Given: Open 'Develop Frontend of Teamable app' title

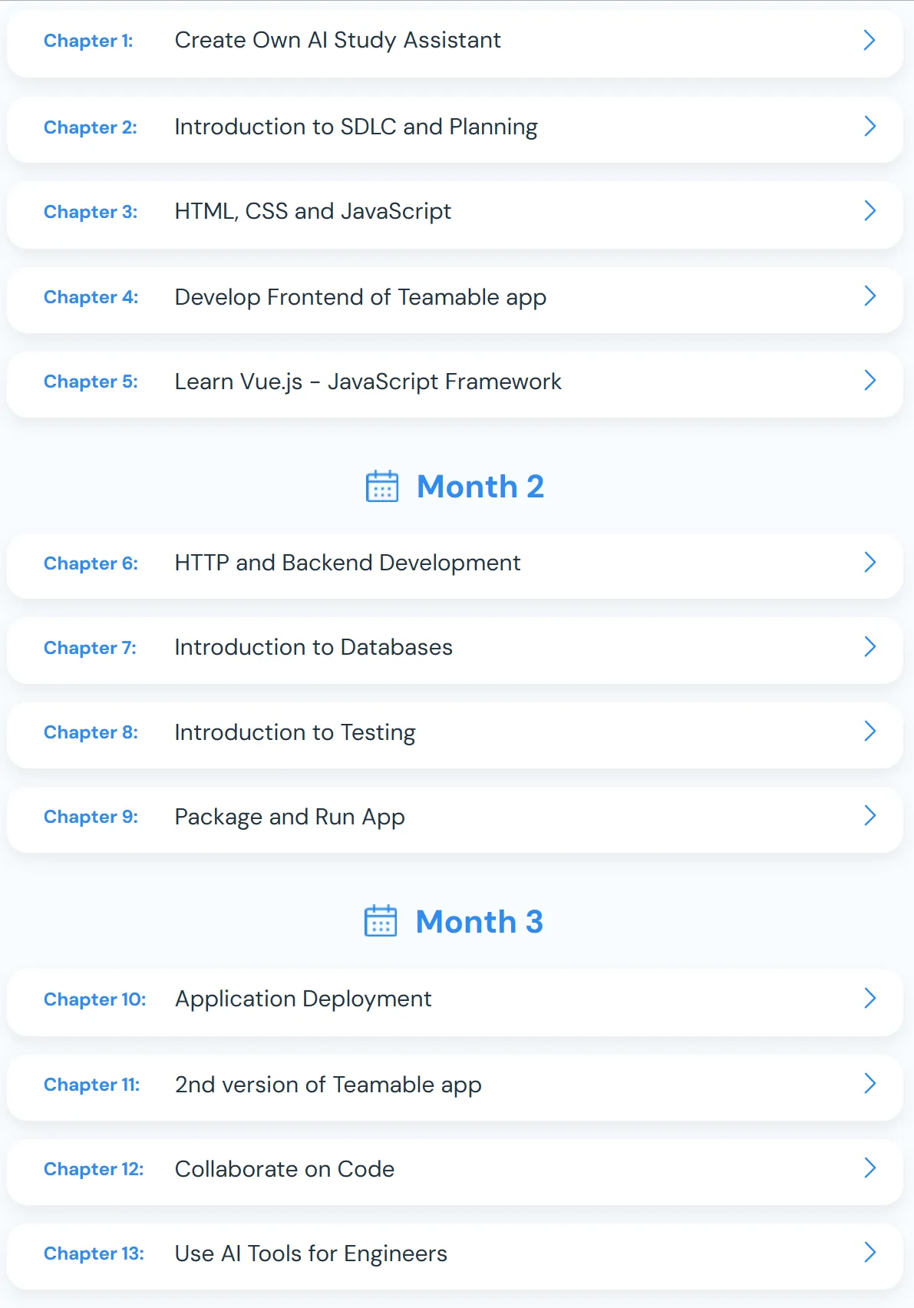Looking at the screenshot, I should (x=361, y=297).
